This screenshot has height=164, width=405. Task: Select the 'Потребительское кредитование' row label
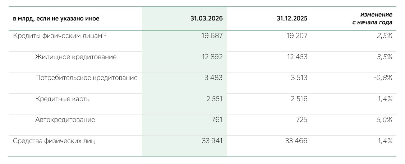[86, 78]
